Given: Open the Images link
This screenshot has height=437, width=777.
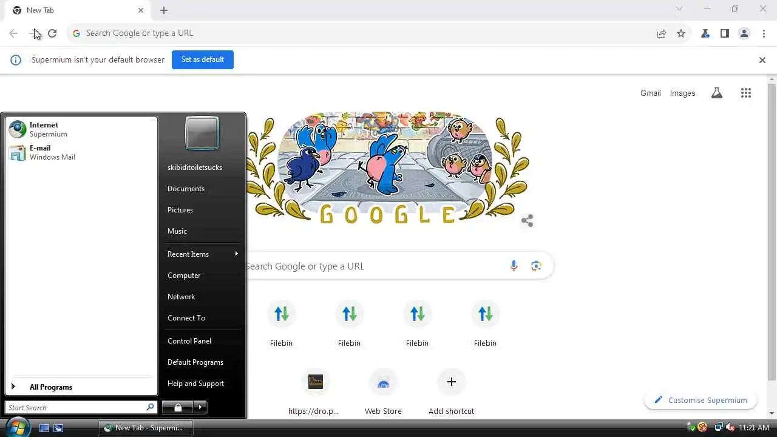Looking at the screenshot, I should coord(682,93).
